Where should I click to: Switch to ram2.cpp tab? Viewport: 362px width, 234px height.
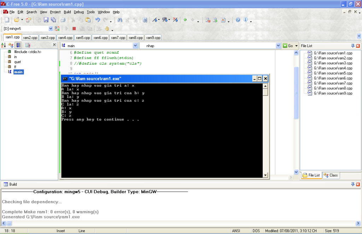(30, 37)
